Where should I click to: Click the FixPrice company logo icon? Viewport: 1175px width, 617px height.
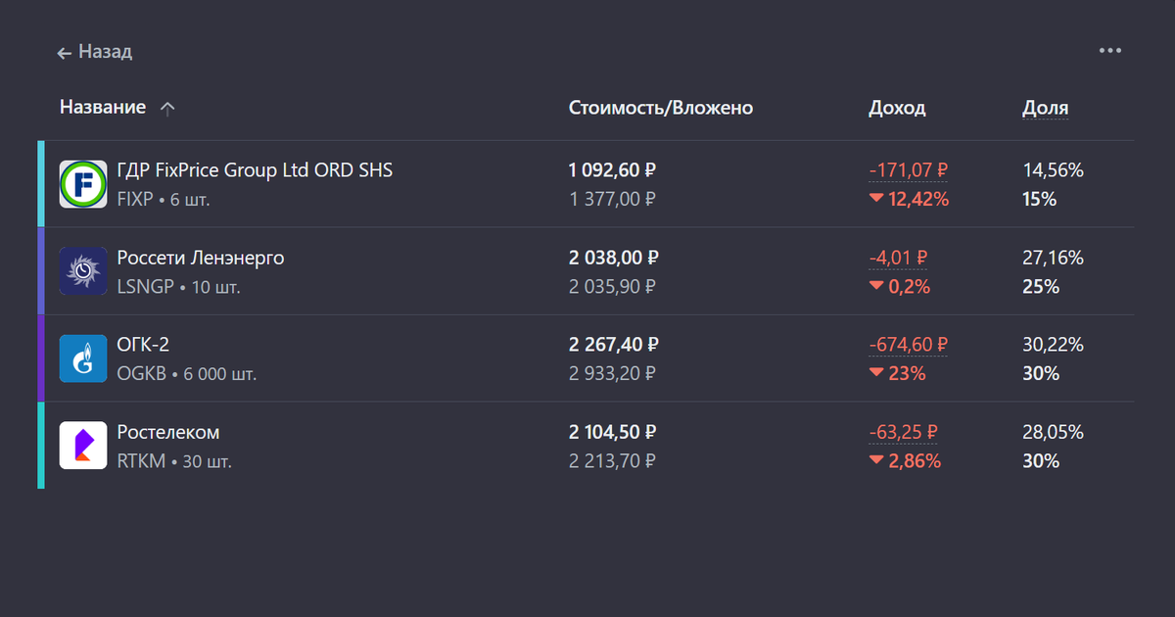[x=82, y=184]
